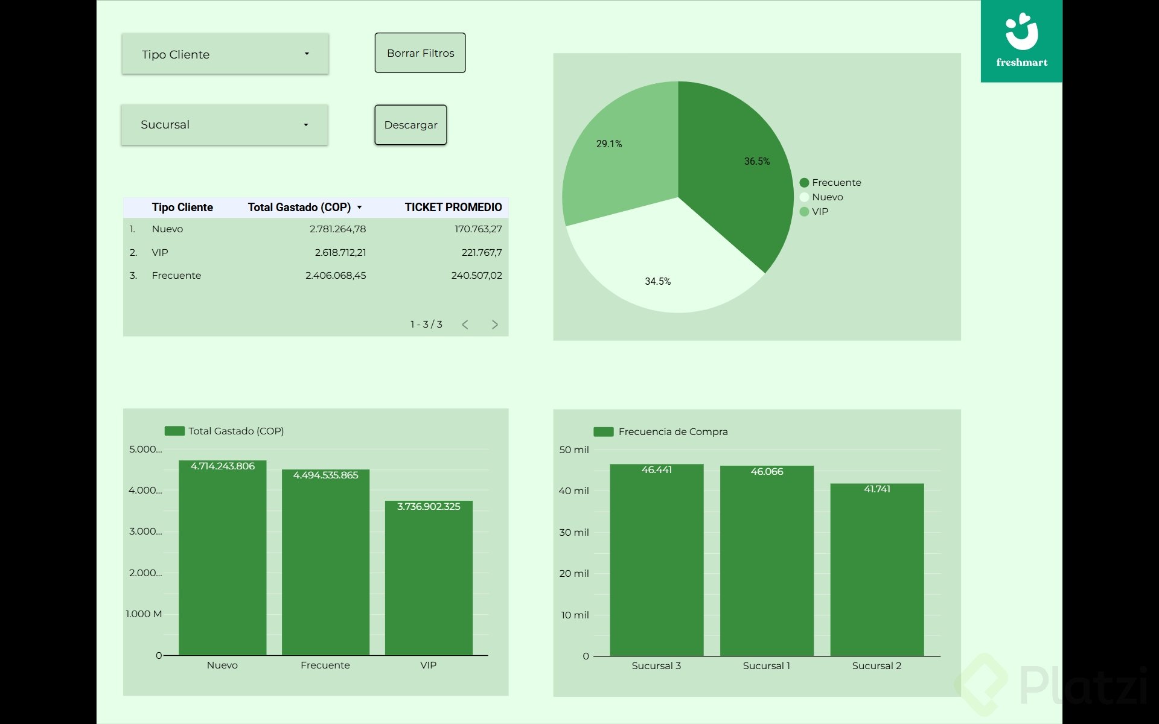Click the TICKET PROMEDIO column header

(453, 208)
